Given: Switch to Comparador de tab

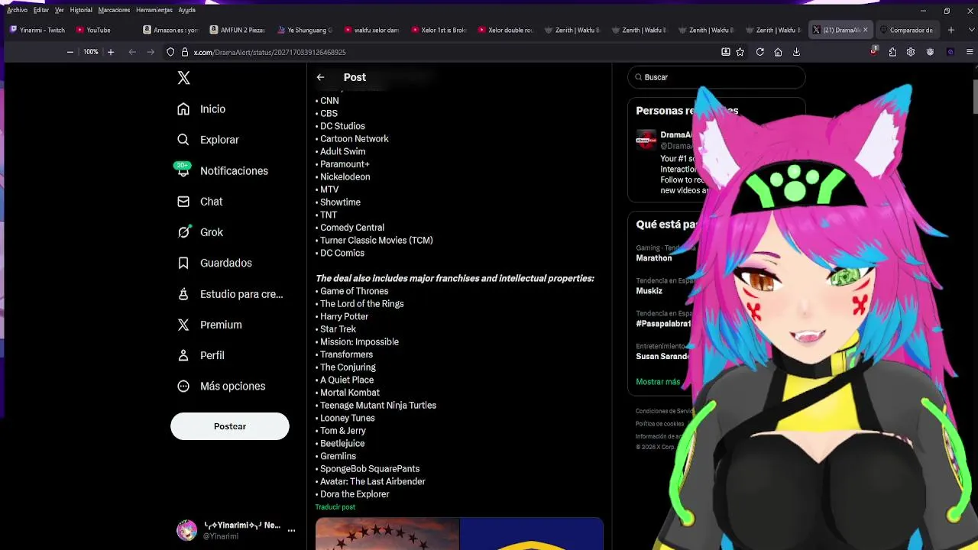Looking at the screenshot, I should point(908,30).
